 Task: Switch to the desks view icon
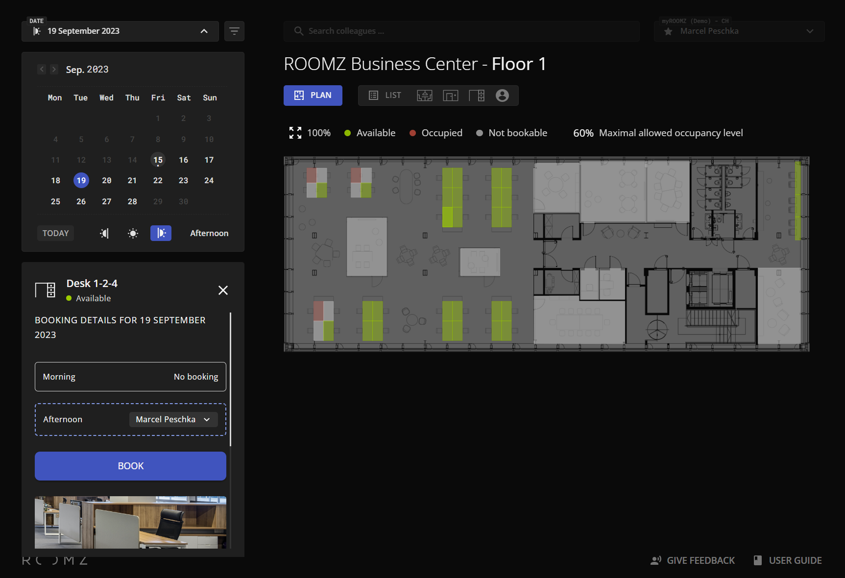[477, 96]
